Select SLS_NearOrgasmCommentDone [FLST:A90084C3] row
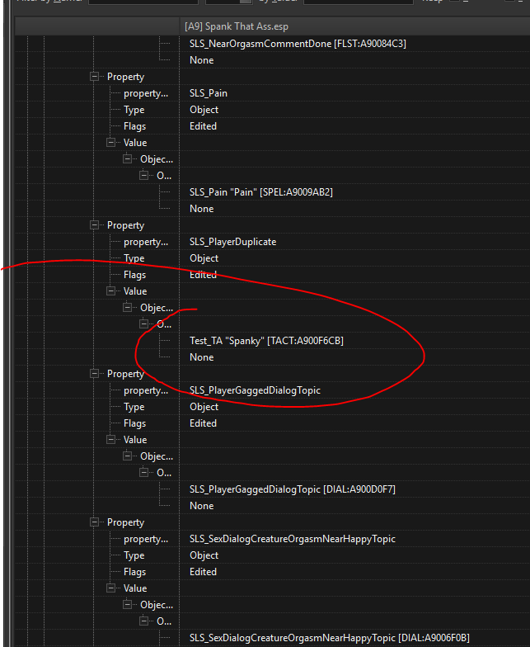Image resolution: width=530 pixels, height=647 pixels. click(x=298, y=43)
